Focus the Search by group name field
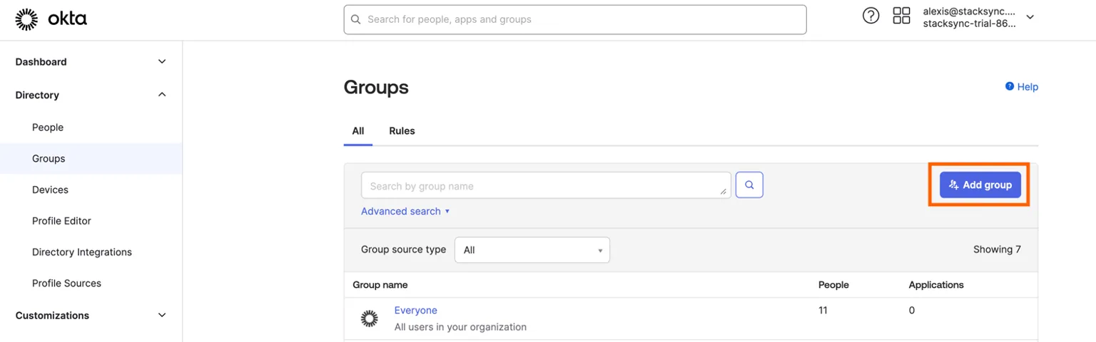The width and height of the screenshot is (1096, 342). (546, 185)
